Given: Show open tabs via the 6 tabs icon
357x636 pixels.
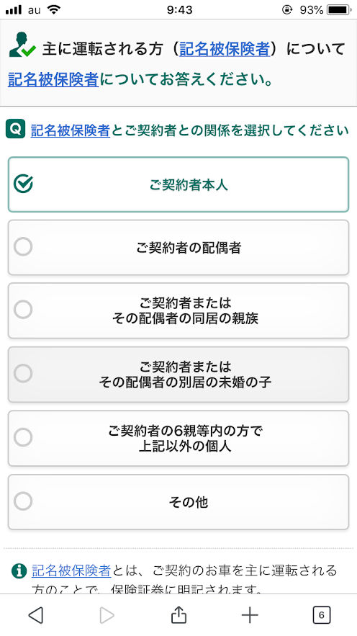Looking at the screenshot, I should tap(321, 615).
